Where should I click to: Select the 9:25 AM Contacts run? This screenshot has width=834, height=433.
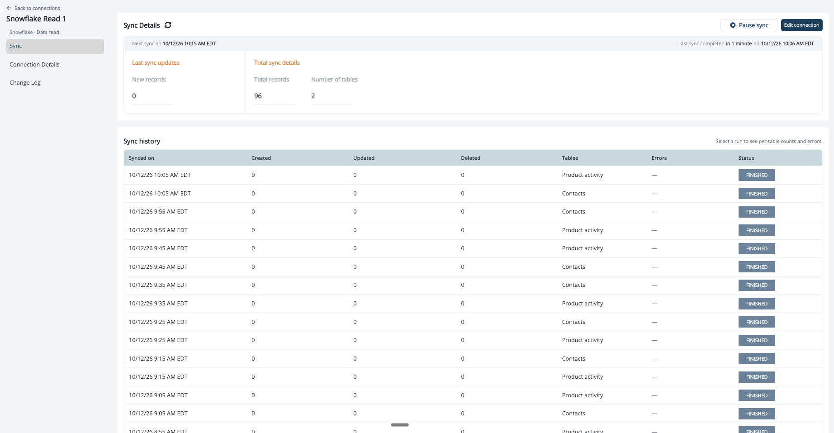pyautogui.click(x=473, y=322)
